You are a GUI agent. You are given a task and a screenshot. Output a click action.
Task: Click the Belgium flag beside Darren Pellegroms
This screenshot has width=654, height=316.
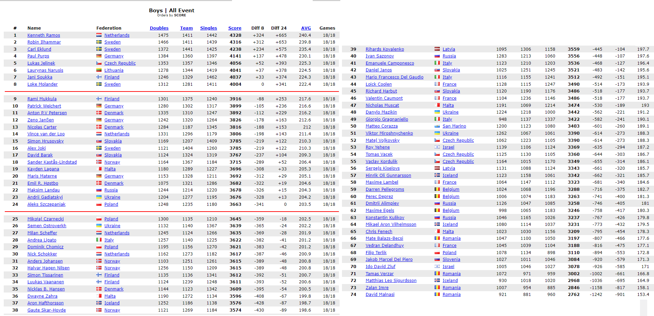pyautogui.click(x=437, y=189)
